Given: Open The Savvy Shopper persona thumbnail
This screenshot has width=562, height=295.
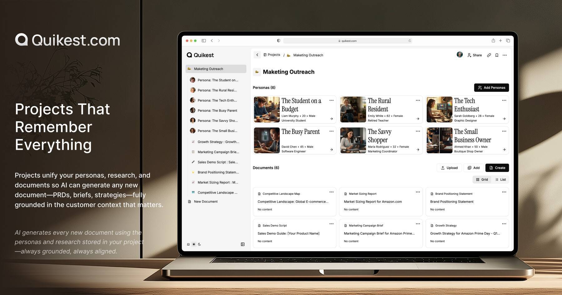Looking at the screenshot, I should pyautogui.click(x=353, y=140).
